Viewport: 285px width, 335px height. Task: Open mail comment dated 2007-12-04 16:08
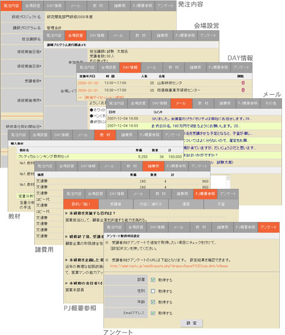tap(200, 118)
